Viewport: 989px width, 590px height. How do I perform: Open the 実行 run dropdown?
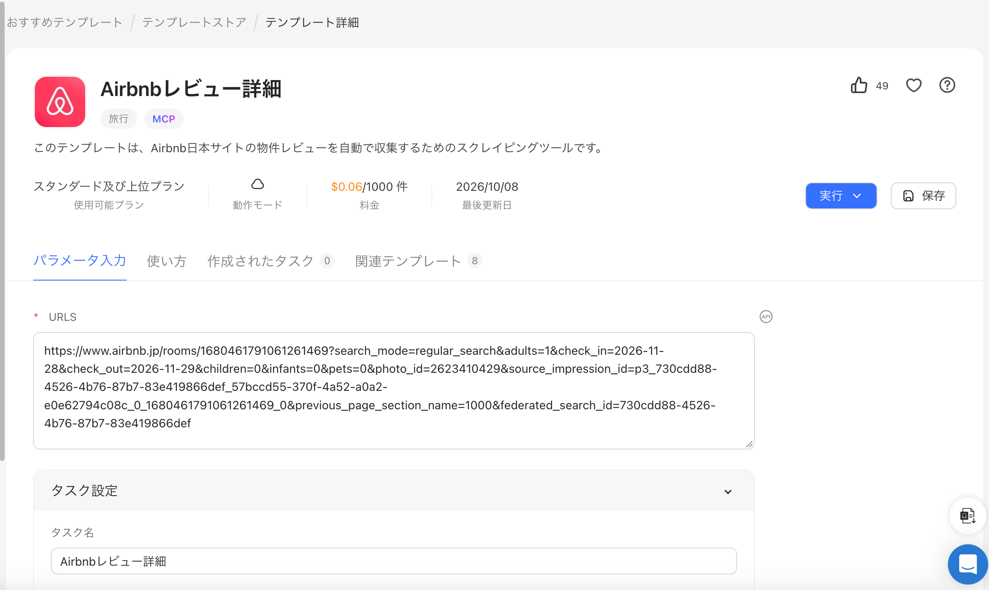tap(841, 196)
